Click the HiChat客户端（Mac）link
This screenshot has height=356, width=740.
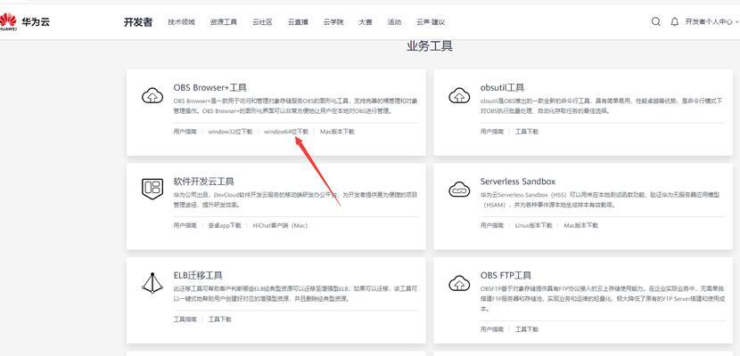[280, 225]
